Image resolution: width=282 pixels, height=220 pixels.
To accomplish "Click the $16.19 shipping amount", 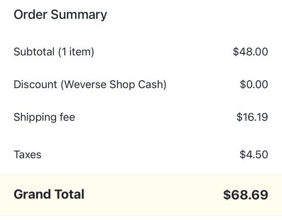I will pyautogui.click(x=252, y=117).
